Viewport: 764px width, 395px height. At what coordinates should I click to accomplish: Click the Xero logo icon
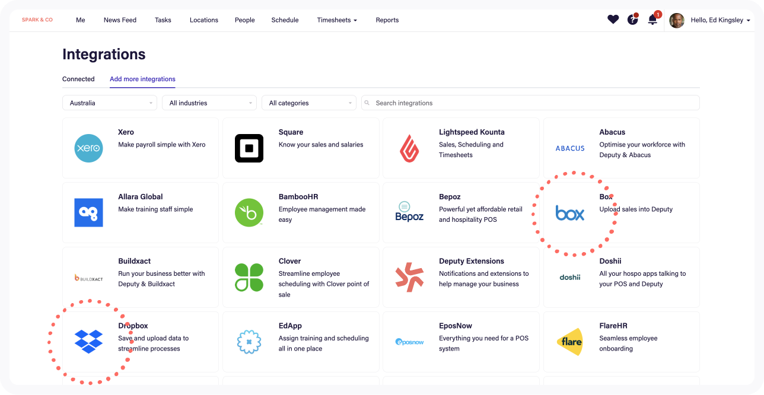pos(88,148)
